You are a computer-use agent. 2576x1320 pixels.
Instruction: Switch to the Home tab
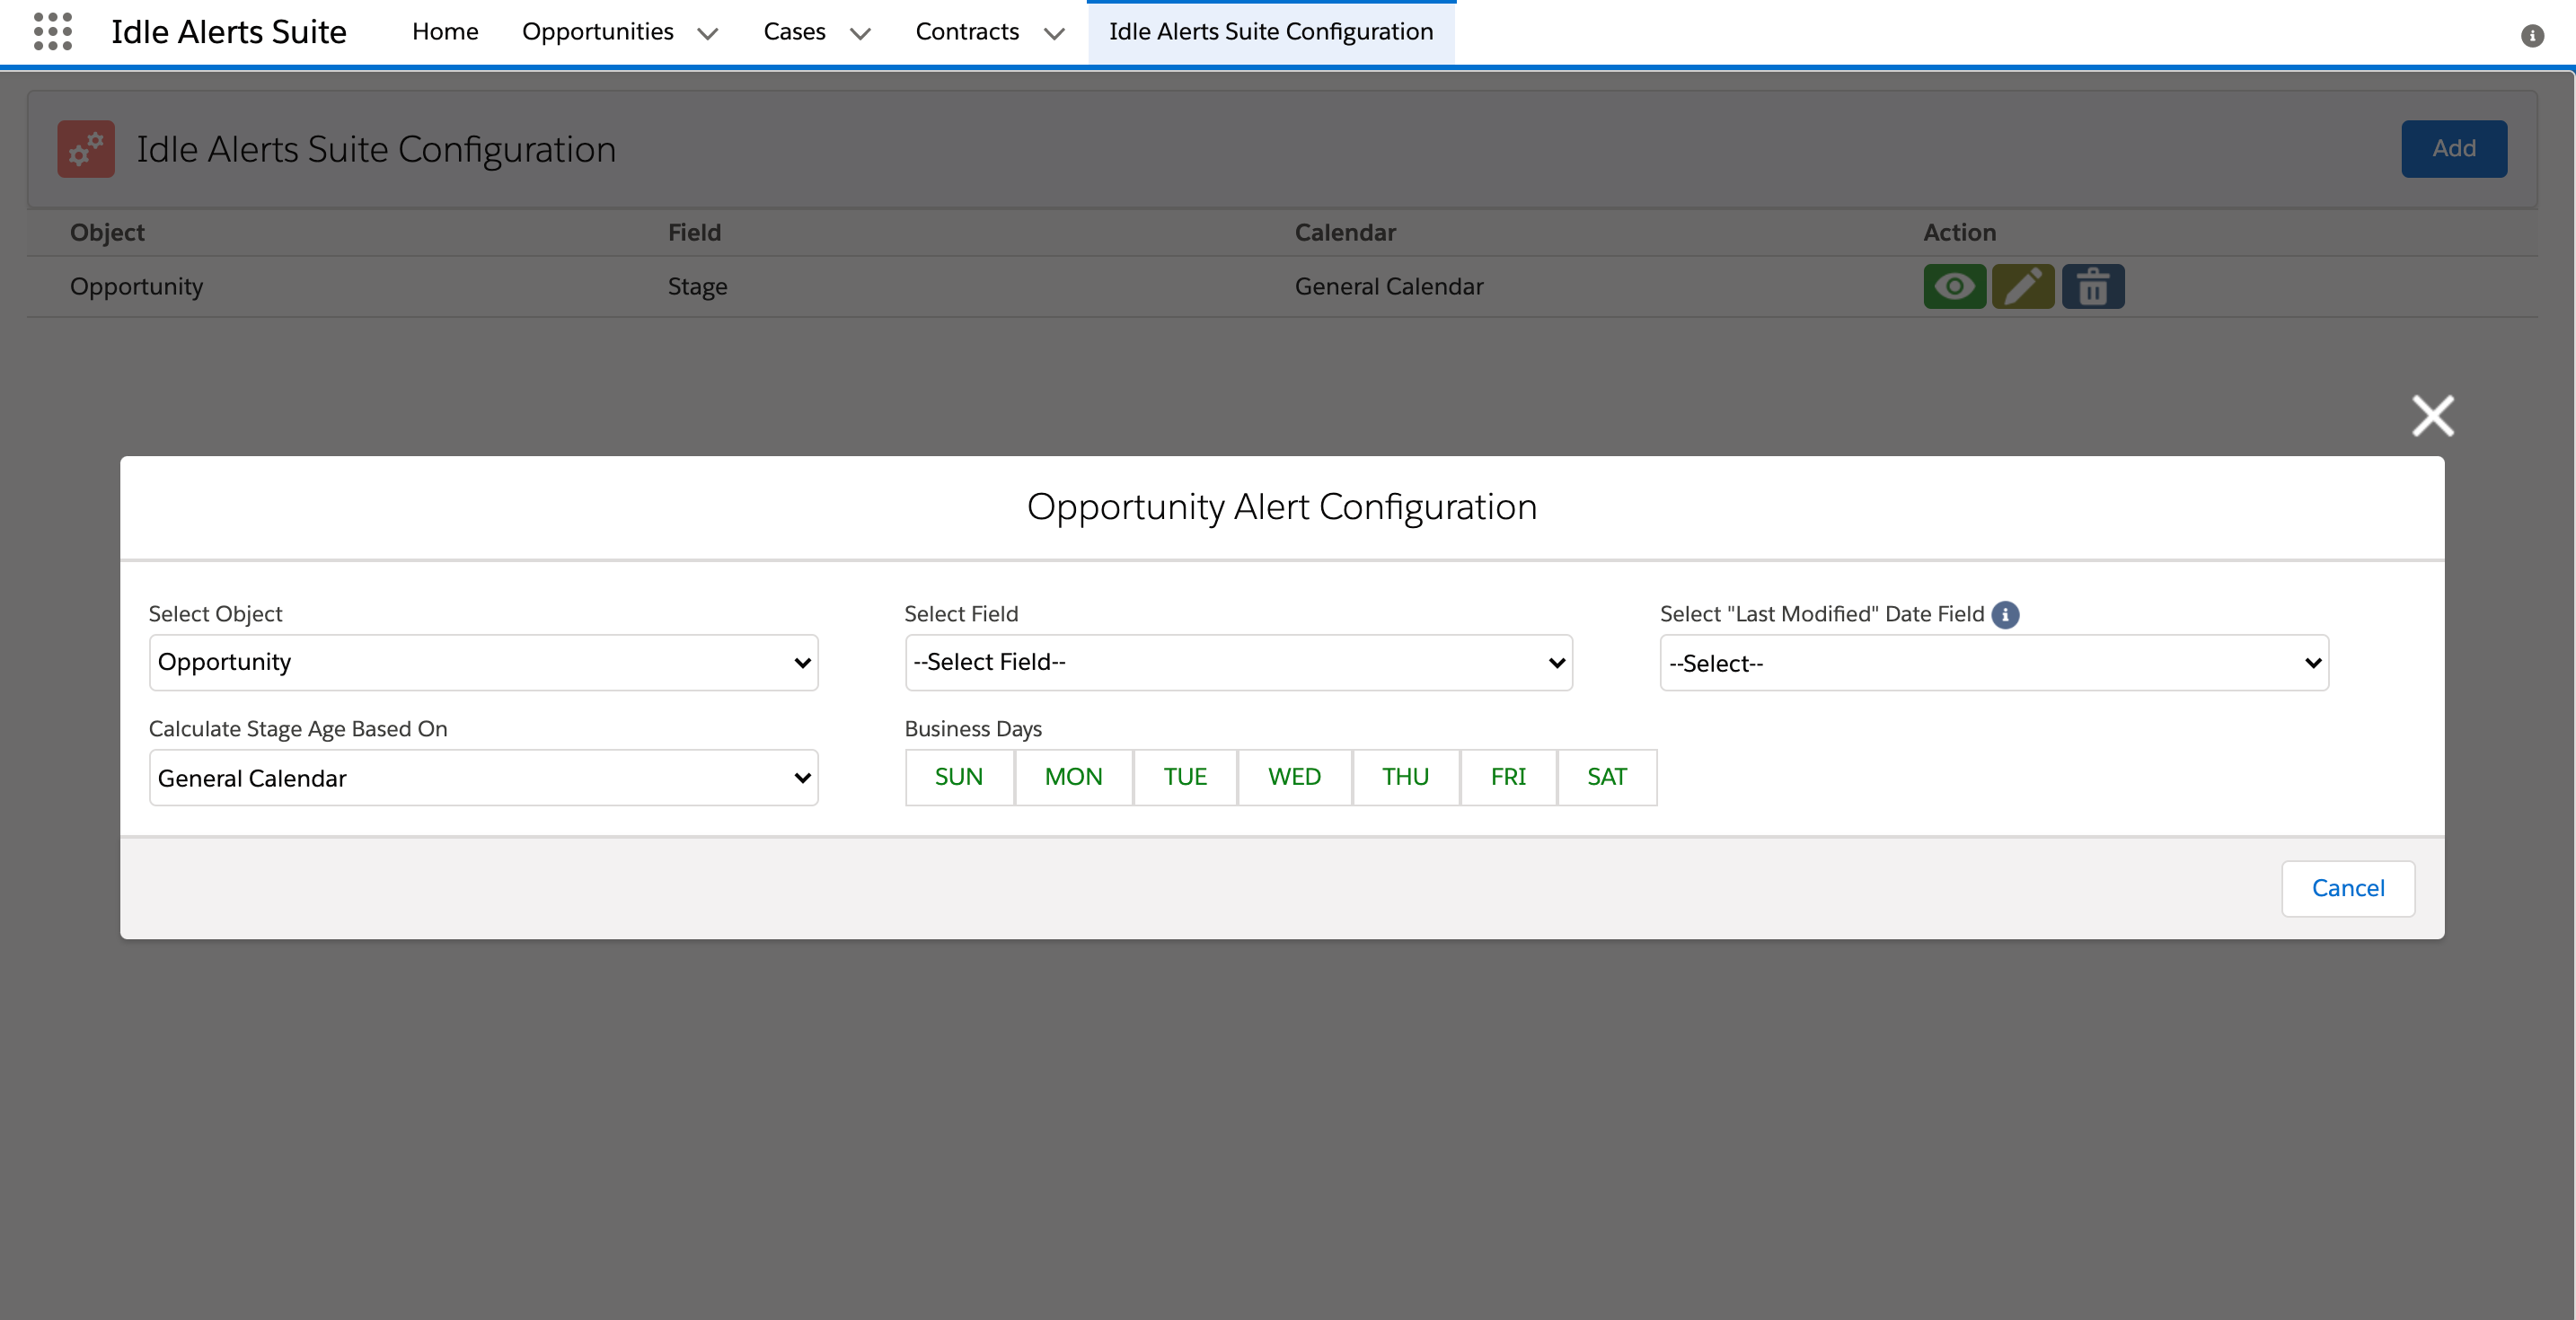[x=444, y=31]
